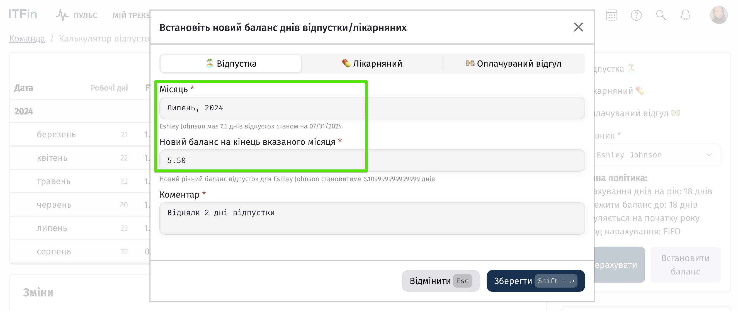Follow the Команда breadcrumb link

[27, 38]
